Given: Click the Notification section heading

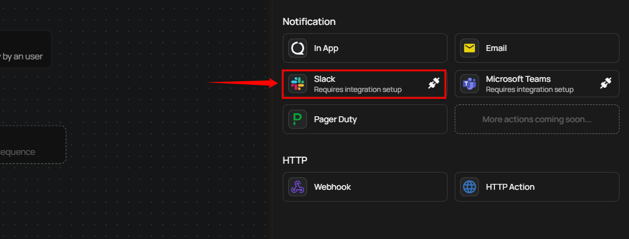Looking at the screenshot, I should pyautogui.click(x=309, y=22).
